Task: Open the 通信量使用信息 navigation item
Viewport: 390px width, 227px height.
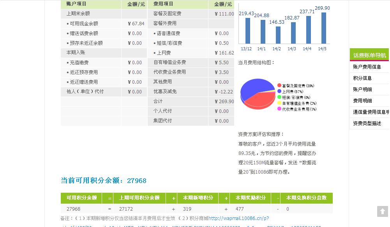Action: pyautogui.click(x=371, y=112)
